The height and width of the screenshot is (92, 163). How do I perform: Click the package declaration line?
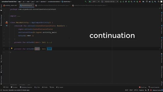(x=33, y=9)
